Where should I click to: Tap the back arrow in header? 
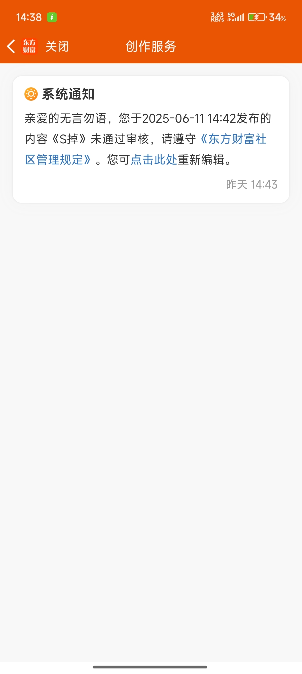coord(11,46)
